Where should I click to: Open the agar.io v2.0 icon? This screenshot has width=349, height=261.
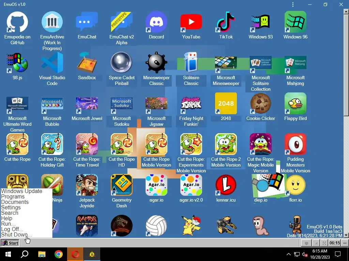click(x=191, y=185)
